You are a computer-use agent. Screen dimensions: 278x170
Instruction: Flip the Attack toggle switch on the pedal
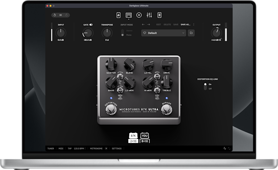click(120, 76)
